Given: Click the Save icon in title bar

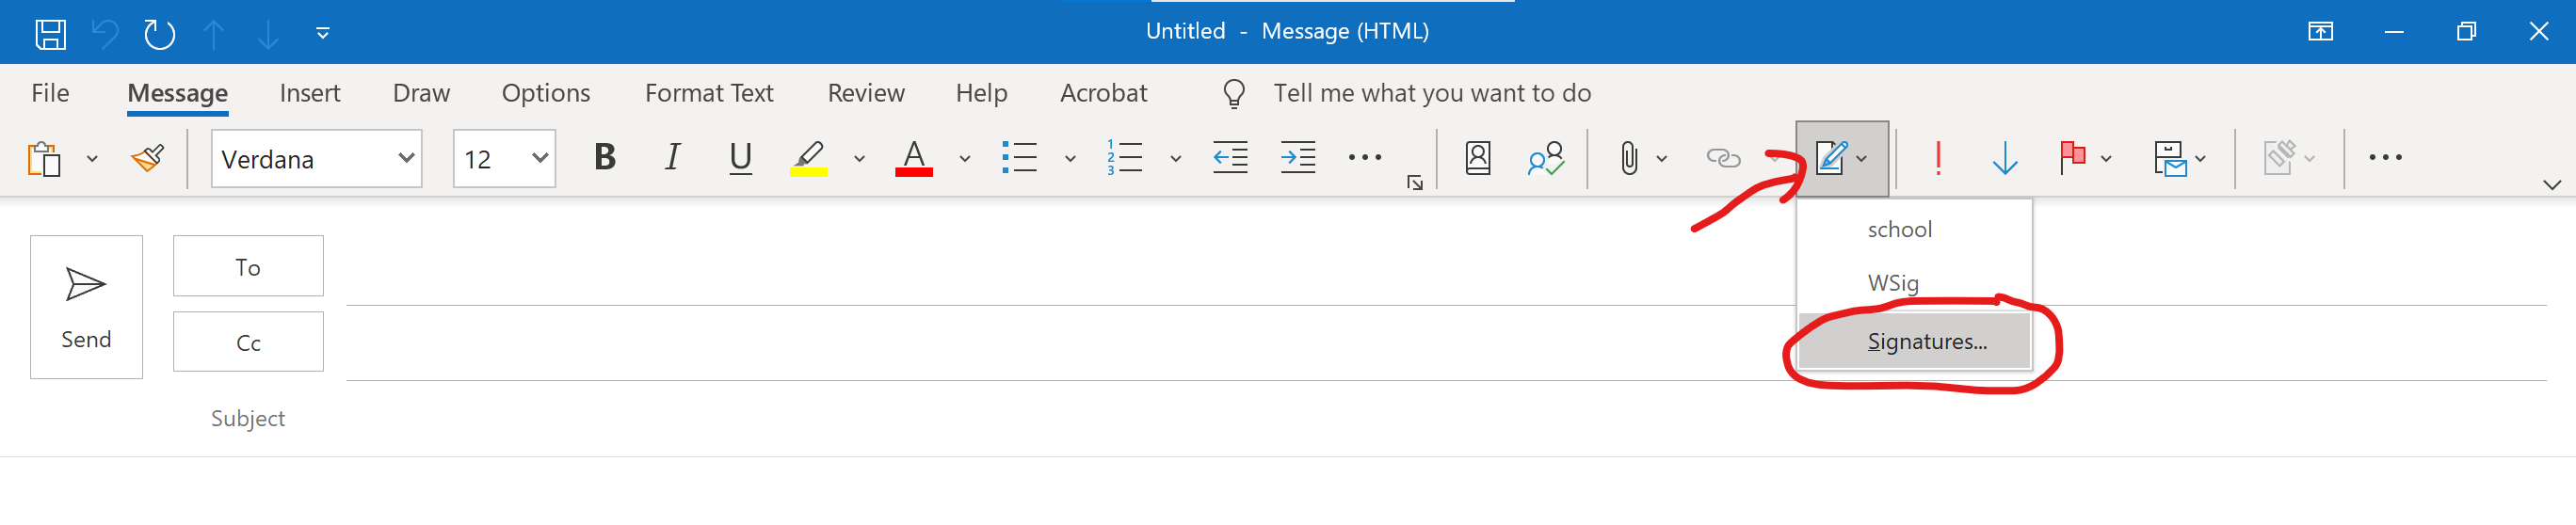Looking at the screenshot, I should click(51, 33).
